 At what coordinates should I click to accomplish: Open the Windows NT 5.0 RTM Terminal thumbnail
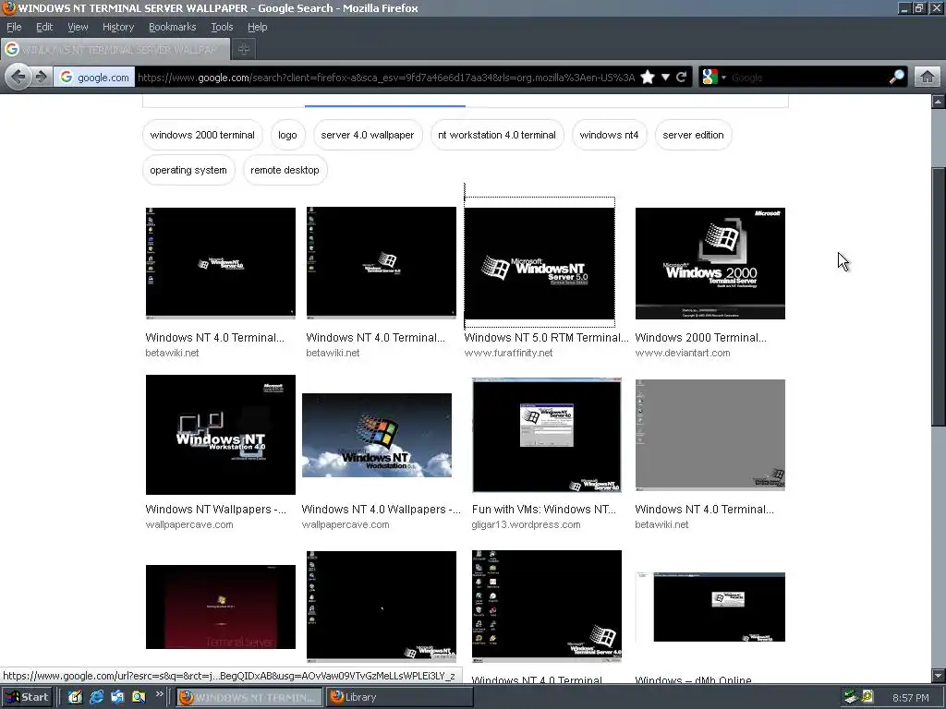pos(540,263)
